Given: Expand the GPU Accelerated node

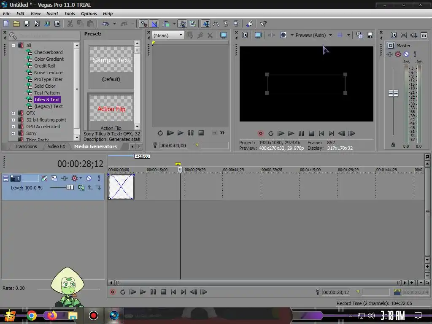Looking at the screenshot, I should (13, 127).
